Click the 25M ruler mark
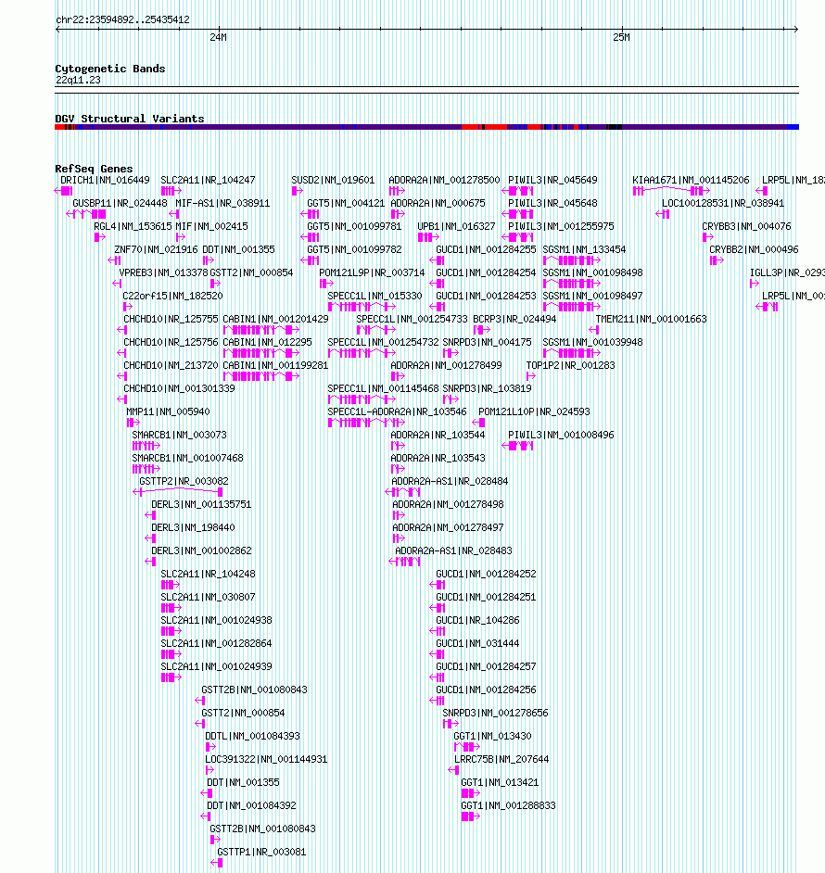The image size is (825, 873). point(621,37)
